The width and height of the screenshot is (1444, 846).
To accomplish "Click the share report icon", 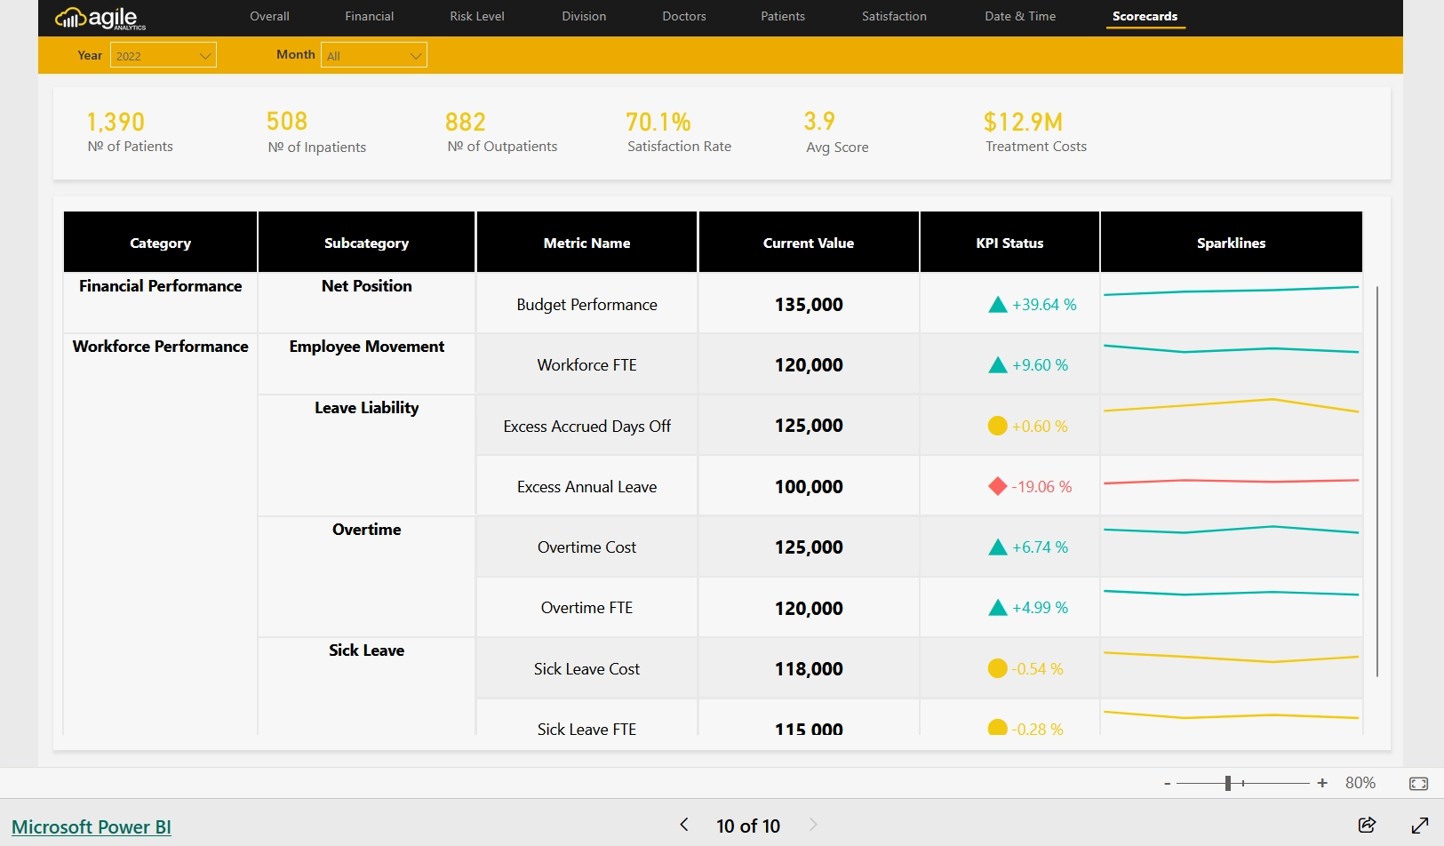I will point(1368,825).
